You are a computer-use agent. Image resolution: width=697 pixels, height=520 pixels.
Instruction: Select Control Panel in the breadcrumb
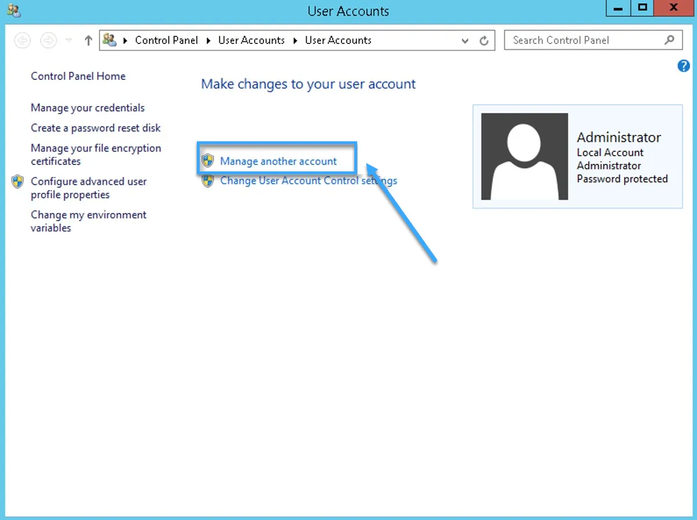[166, 41]
